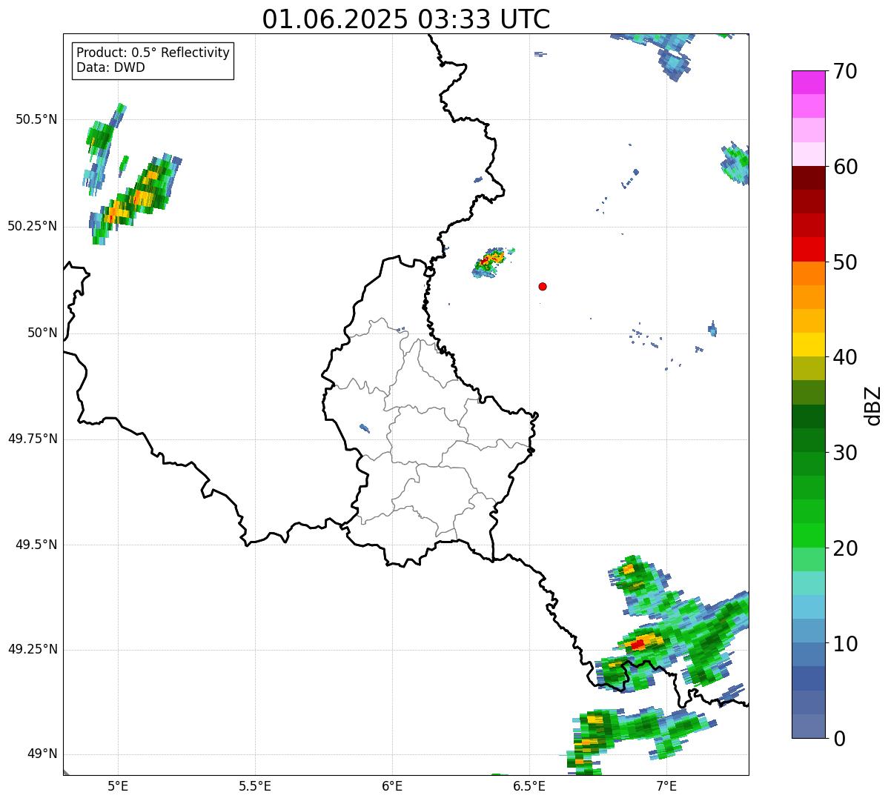Click the colorbar tick label 50

coord(845,262)
